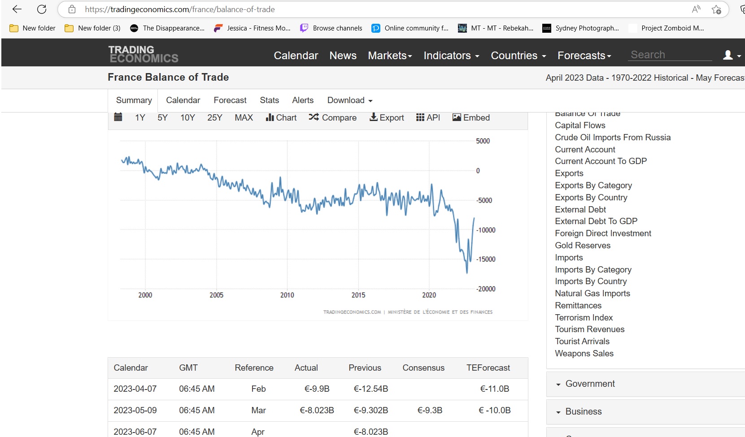Export chart data with download icon
The image size is (745, 437).
pos(387,117)
